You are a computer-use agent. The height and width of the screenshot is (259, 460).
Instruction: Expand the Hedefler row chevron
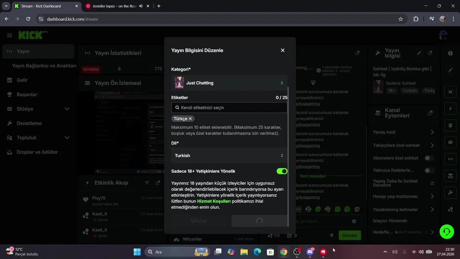click(x=432, y=232)
